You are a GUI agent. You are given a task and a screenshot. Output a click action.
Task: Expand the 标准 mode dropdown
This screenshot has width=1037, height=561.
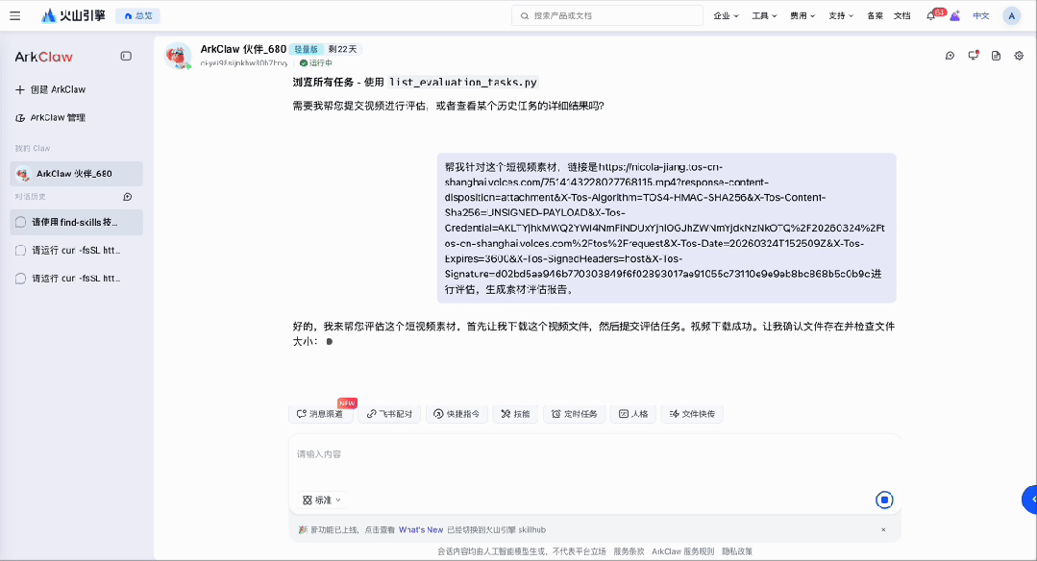(321, 500)
